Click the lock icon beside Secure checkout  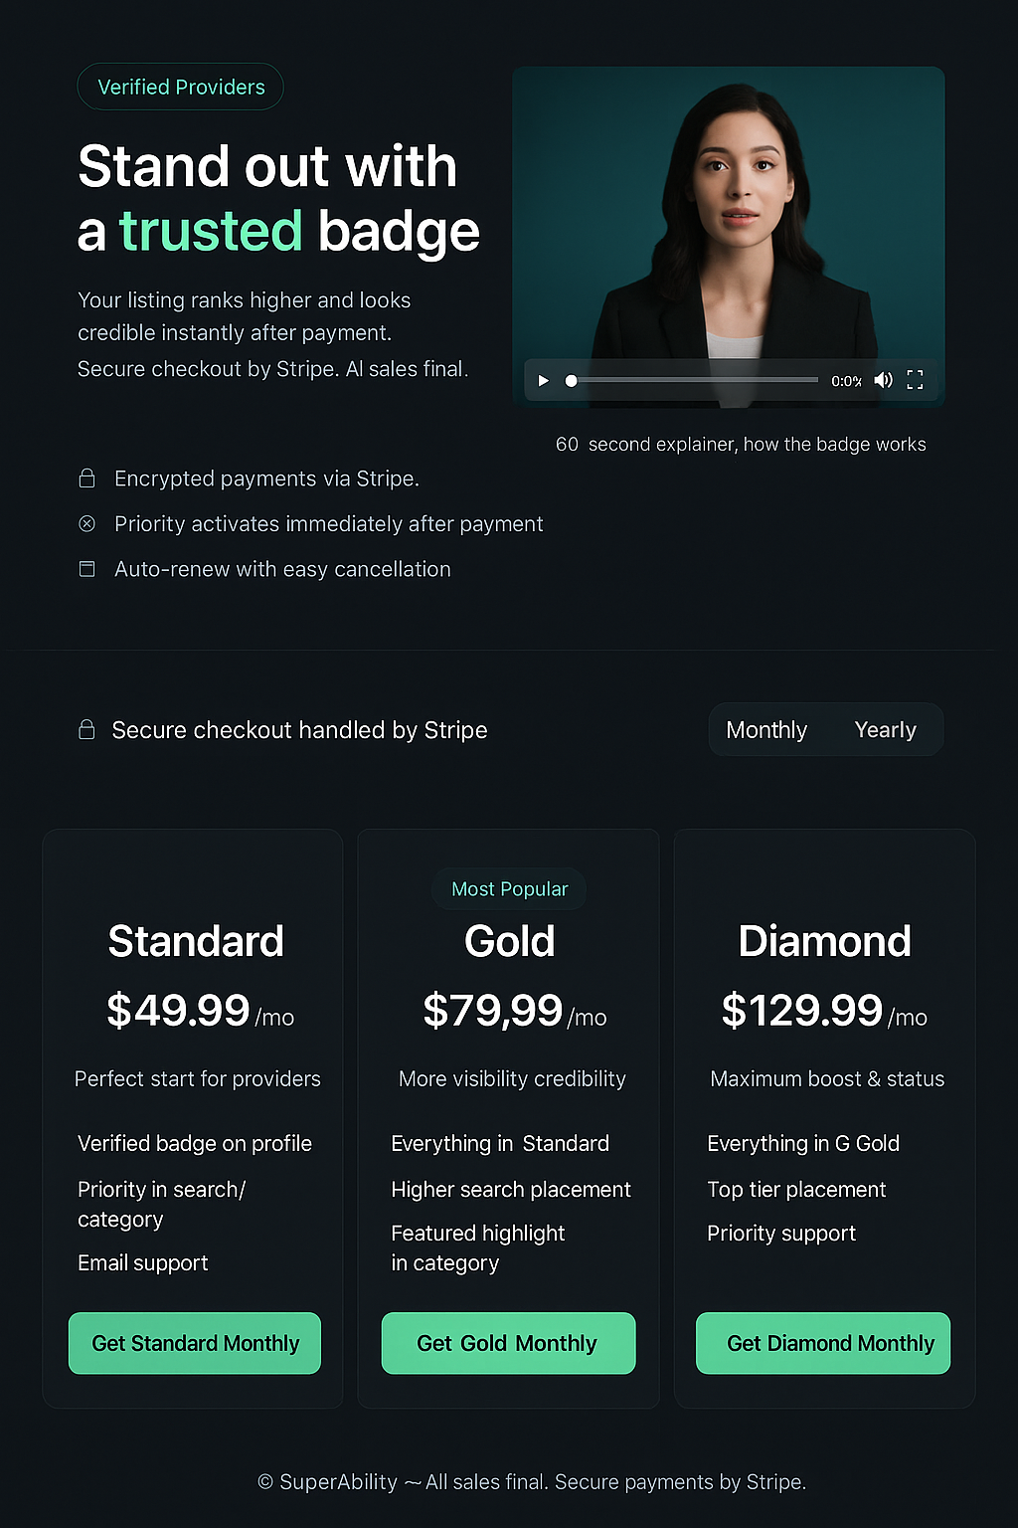tap(87, 730)
